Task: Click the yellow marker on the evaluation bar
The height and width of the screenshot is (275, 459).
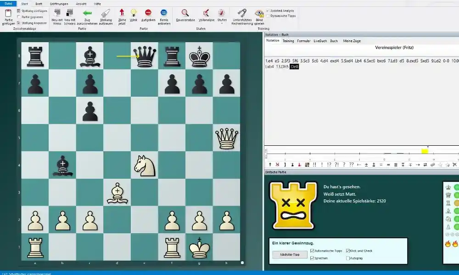Action: coord(424,150)
